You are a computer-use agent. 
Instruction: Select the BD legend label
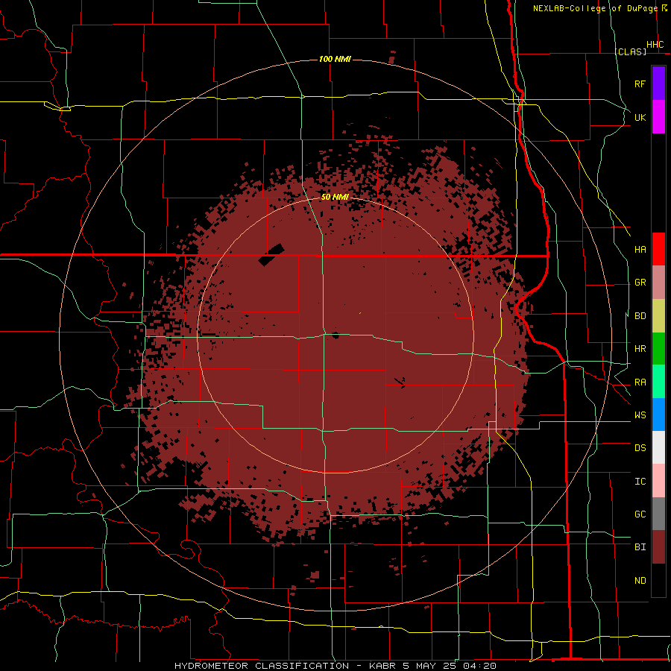(640, 316)
